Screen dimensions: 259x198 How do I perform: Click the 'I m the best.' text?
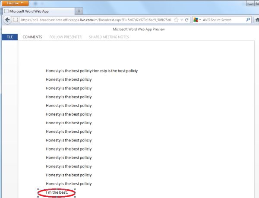[x=57, y=192]
